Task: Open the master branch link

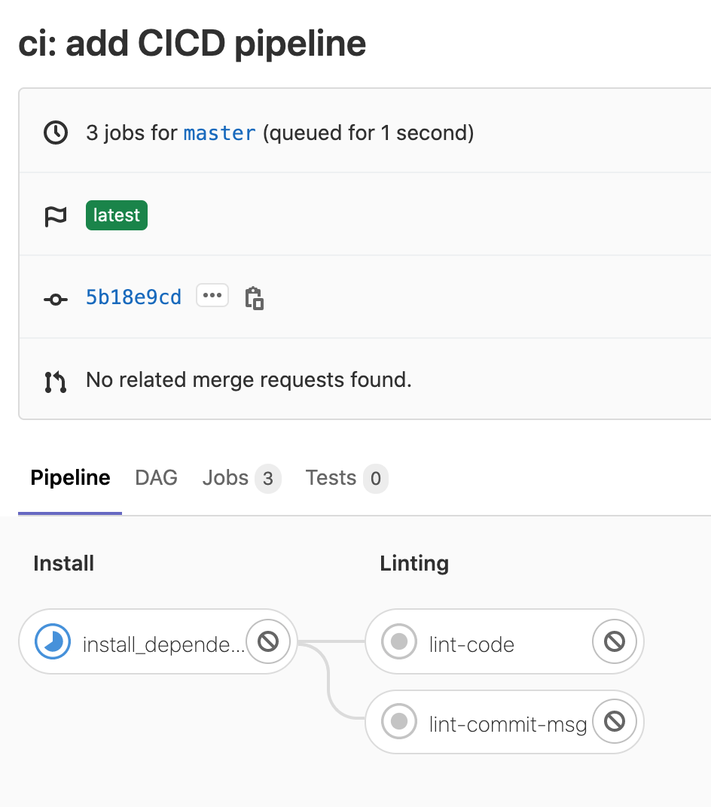Action: (x=220, y=134)
